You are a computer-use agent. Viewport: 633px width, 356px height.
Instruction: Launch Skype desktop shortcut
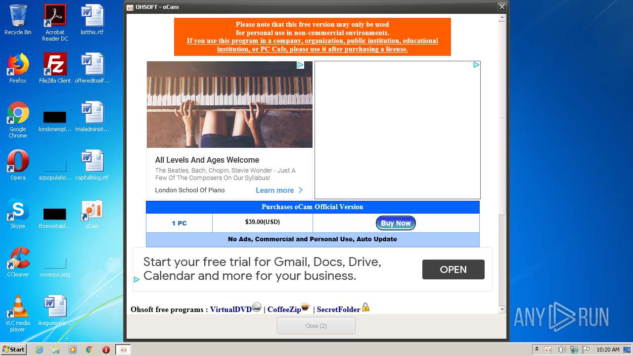pyautogui.click(x=18, y=214)
